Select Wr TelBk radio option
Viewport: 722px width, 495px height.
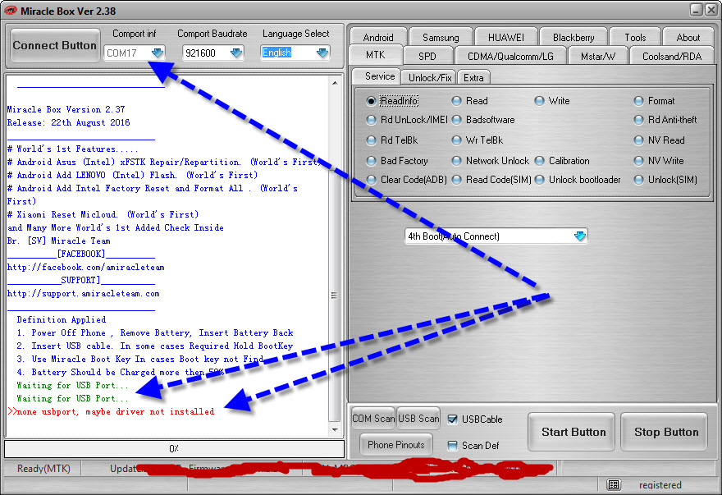pos(478,140)
